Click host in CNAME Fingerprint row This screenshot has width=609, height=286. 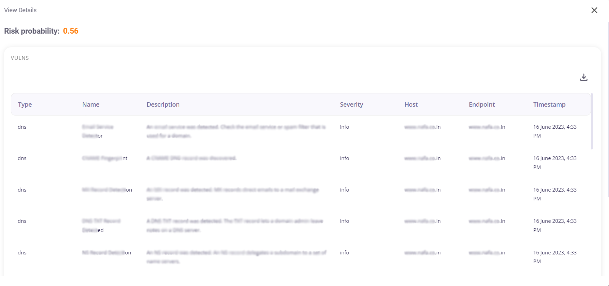pos(423,158)
